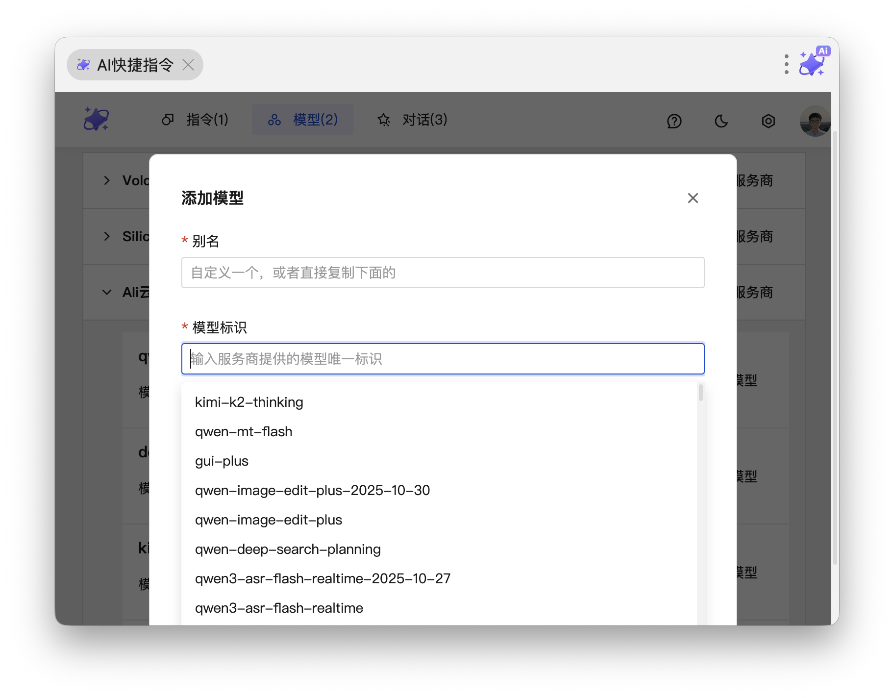This screenshot has height=698, width=894.
Task: Toggle dark mode with moon icon
Action: 721,121
